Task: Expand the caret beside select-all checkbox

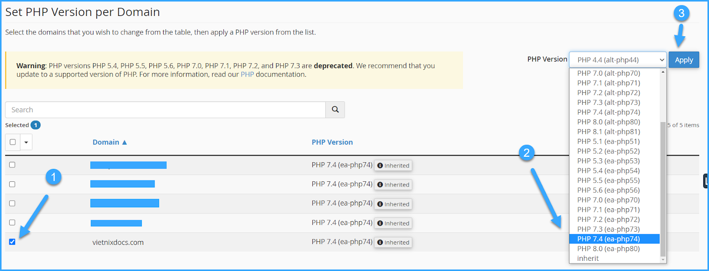Action: (26, 142)
